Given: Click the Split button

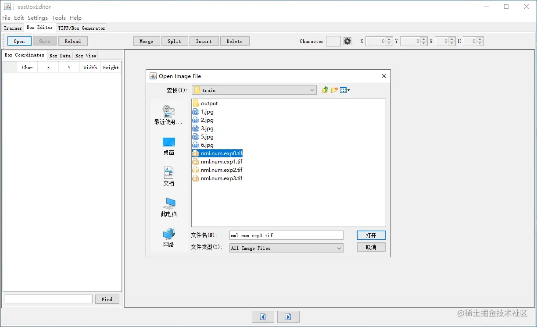Looking at the screenshot, I should pyautogui.click(x=175, y=41).
